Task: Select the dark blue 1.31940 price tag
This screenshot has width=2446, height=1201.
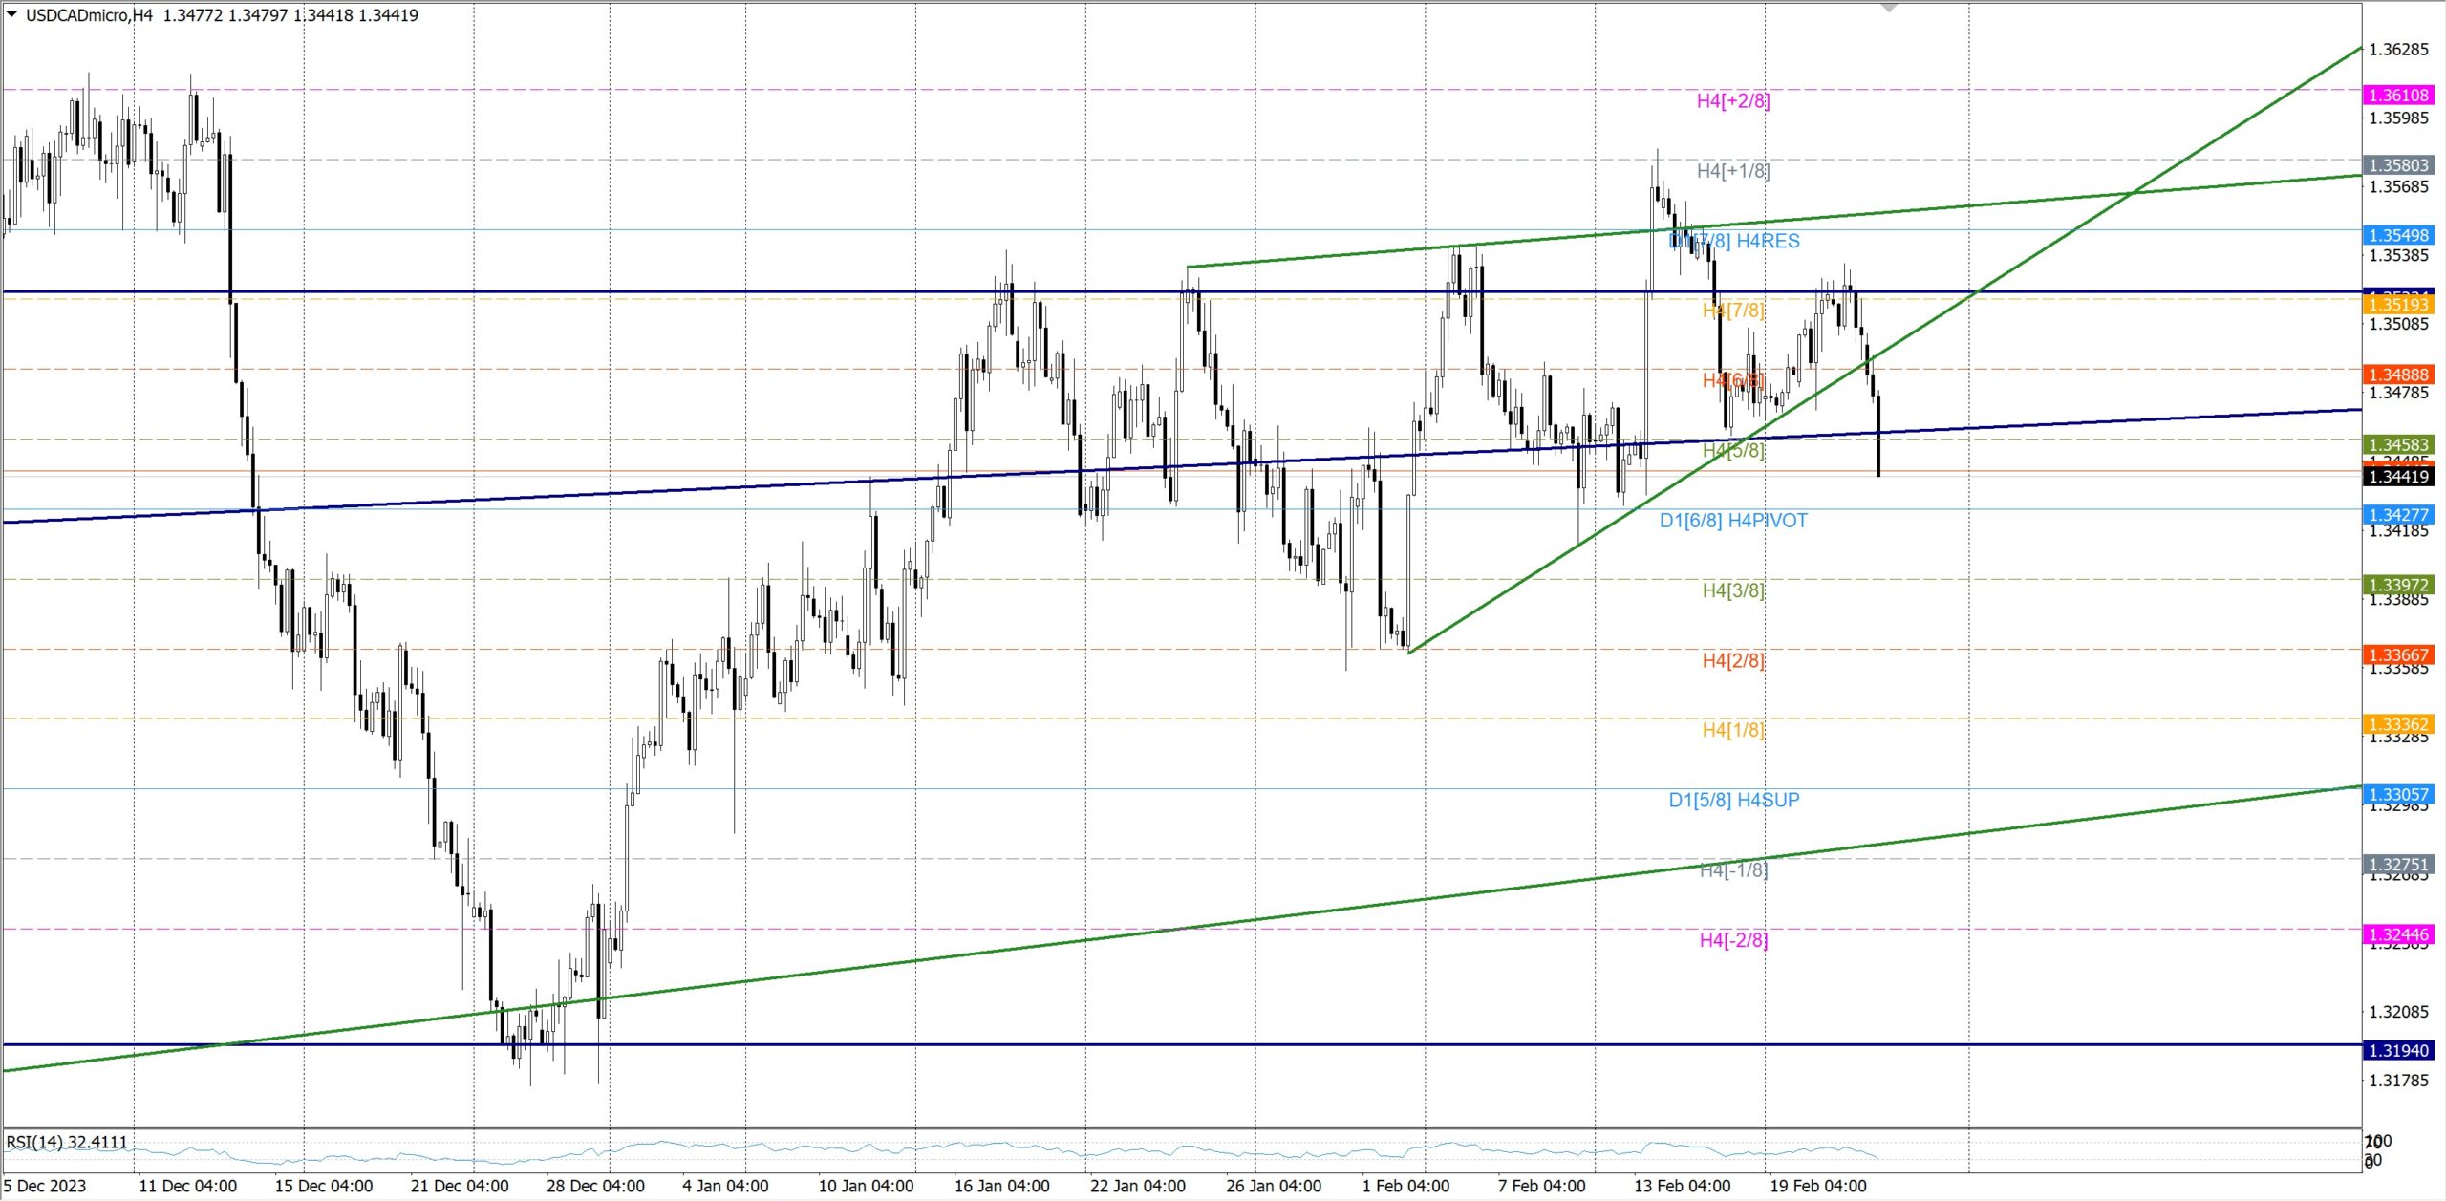Action: 2399,1050
